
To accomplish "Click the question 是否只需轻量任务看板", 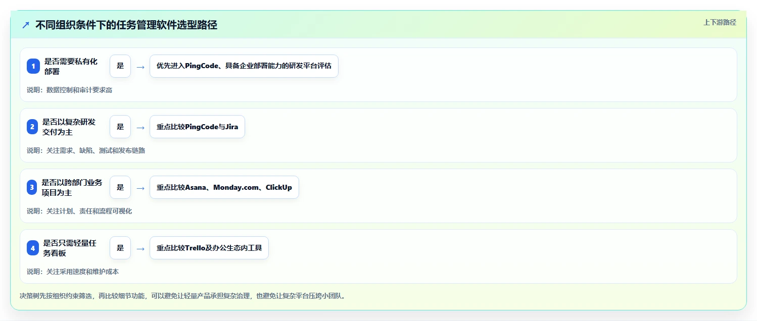I will click(x=70, y=248).
